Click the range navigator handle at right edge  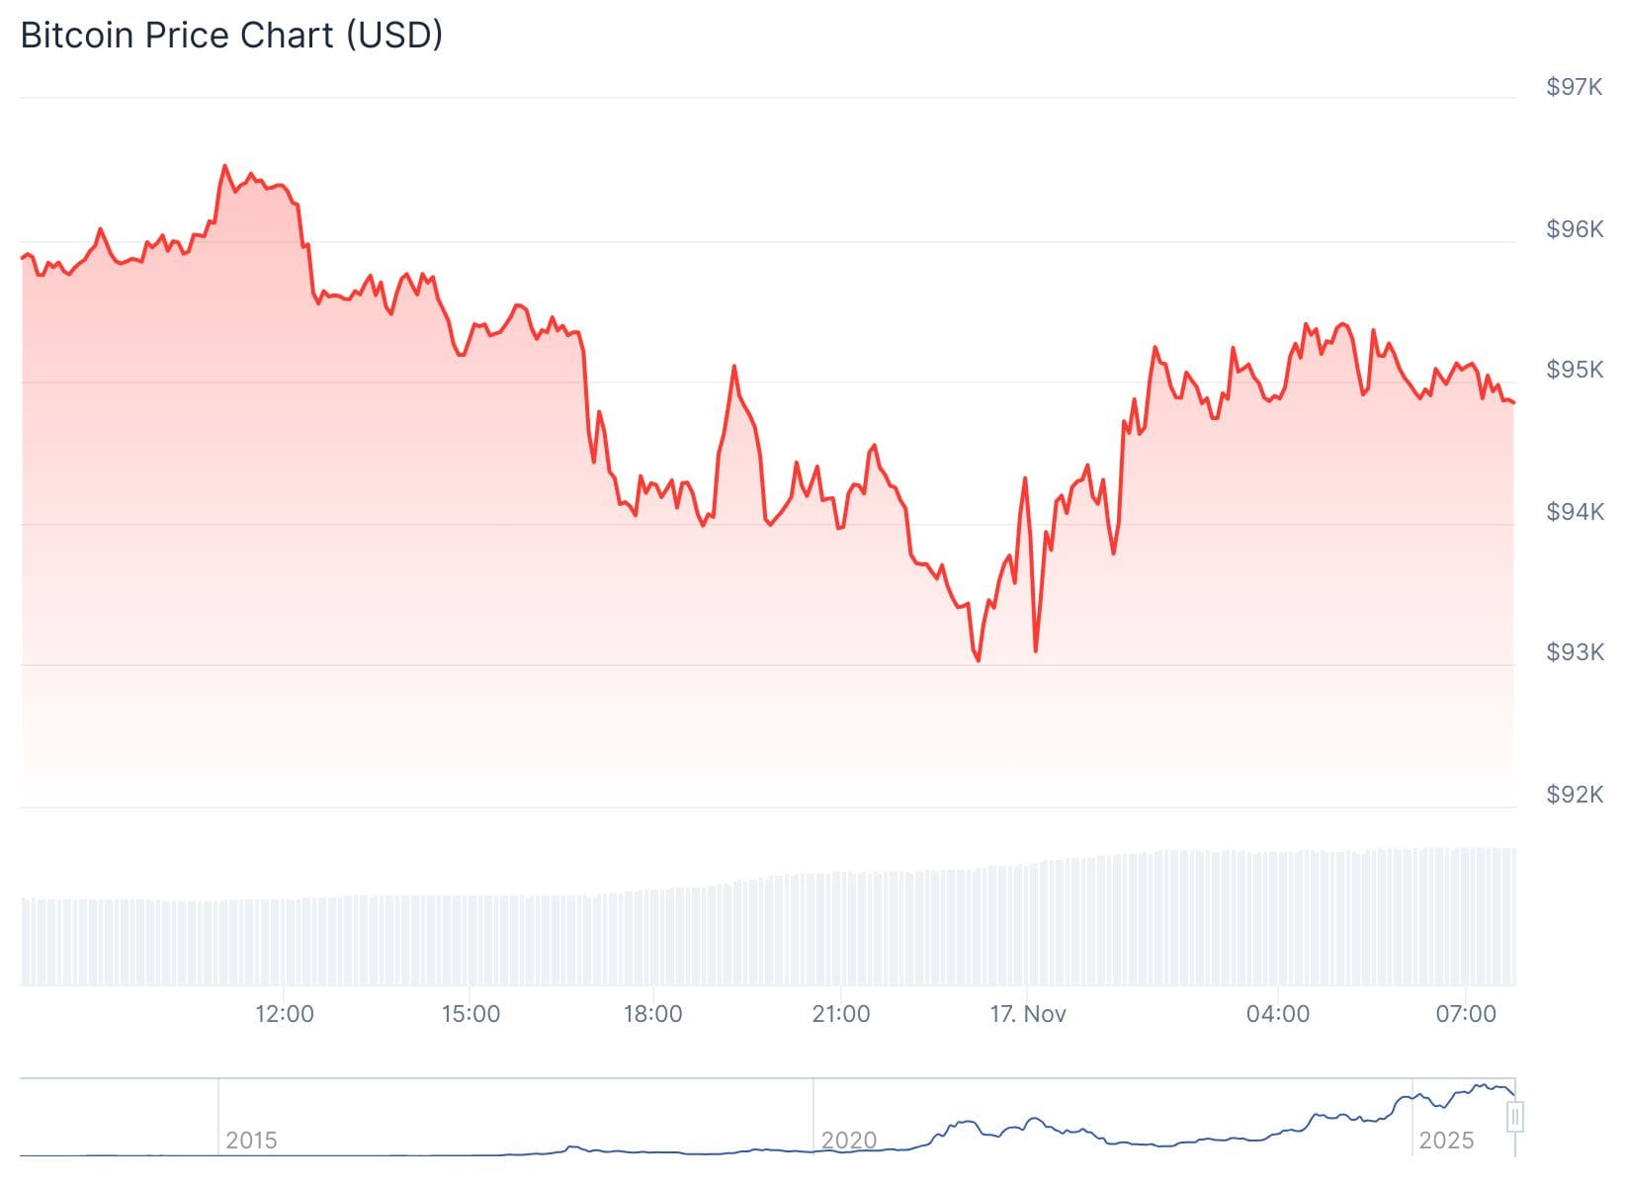click(1514, 1118)
